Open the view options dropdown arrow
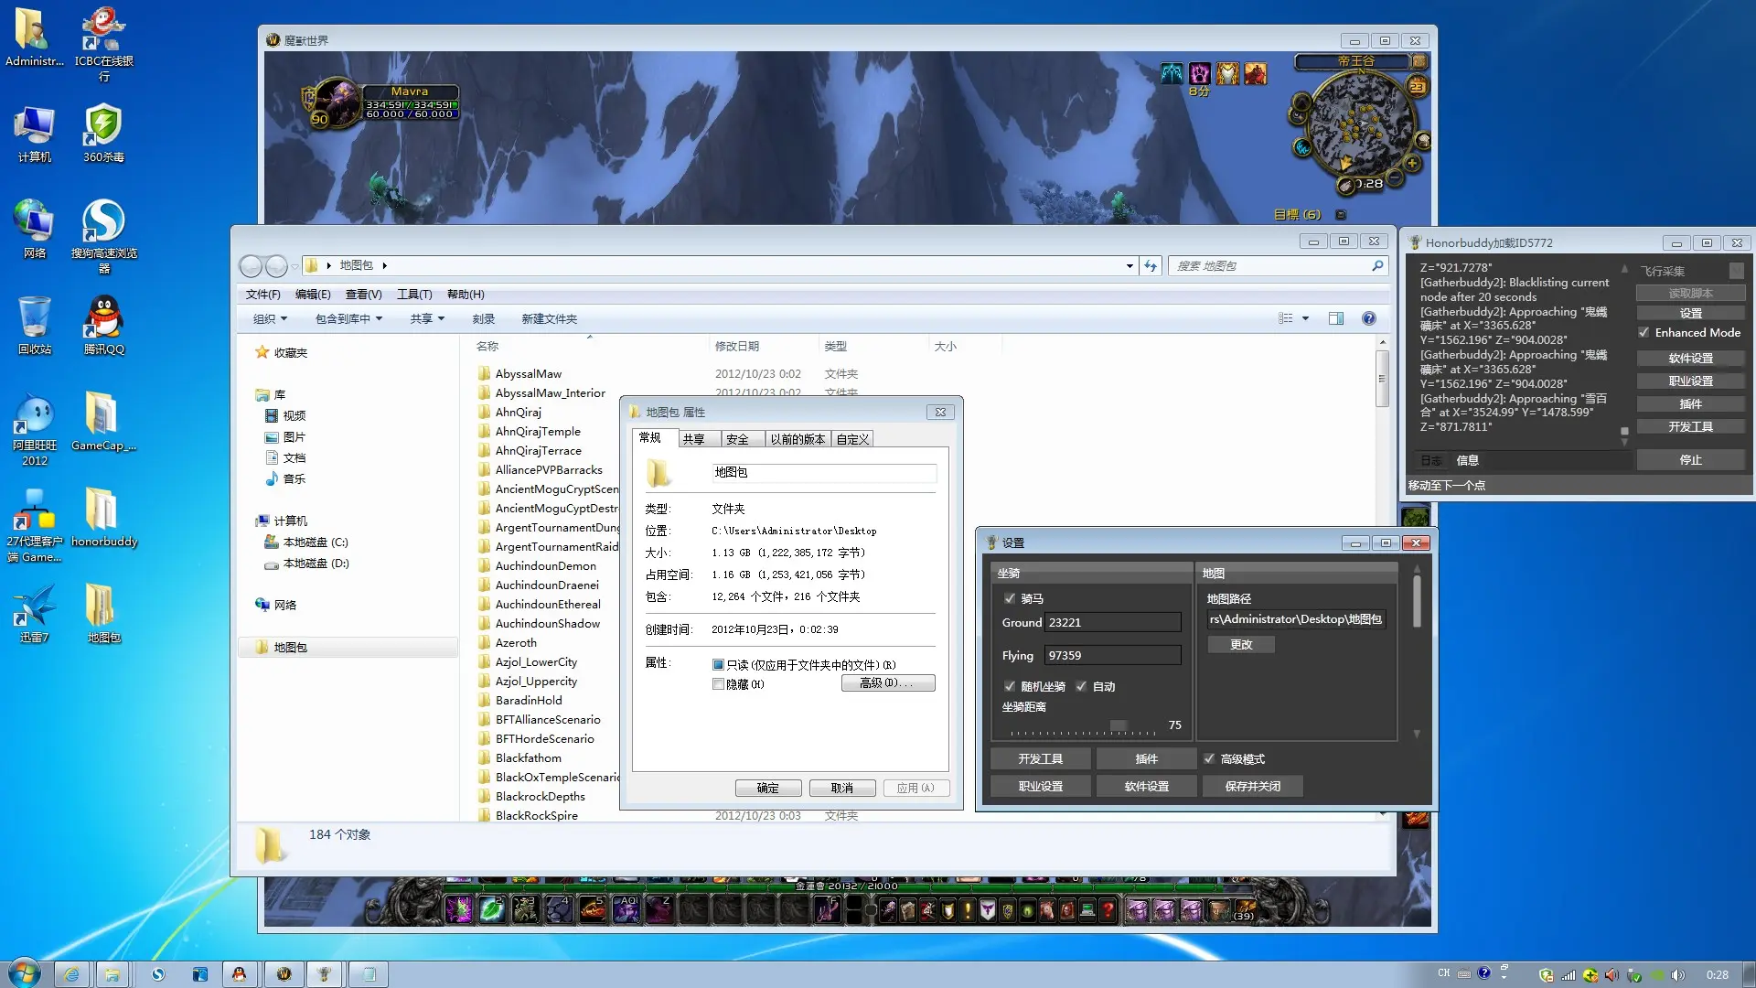1756x988 pixels. 1305,318
